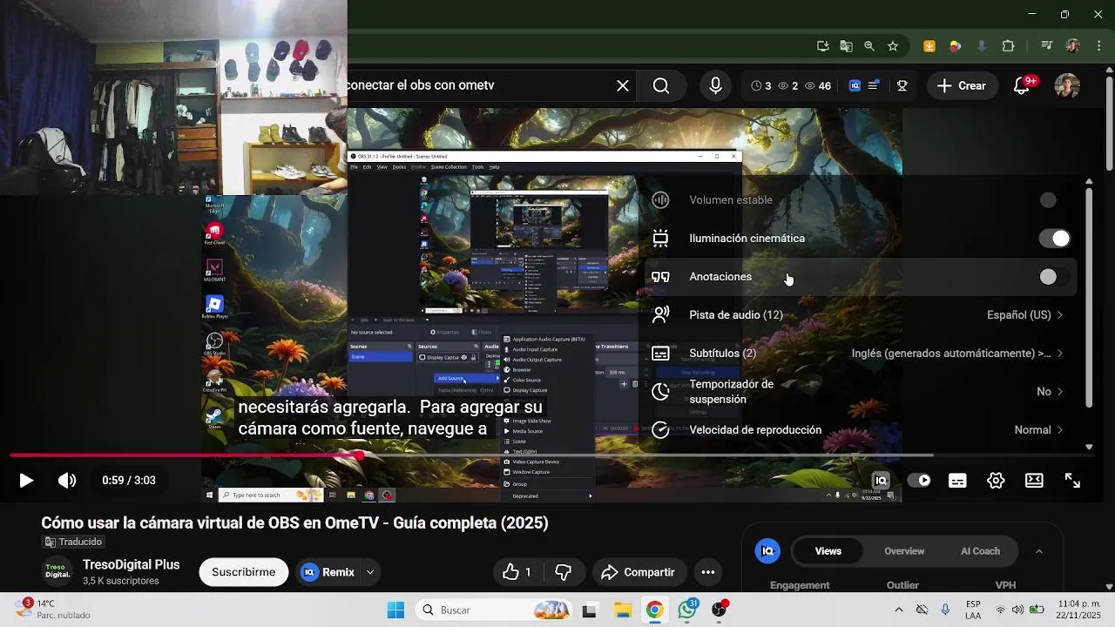Click the orange download extension icon

pyautogui.click(x=929, y=46)
